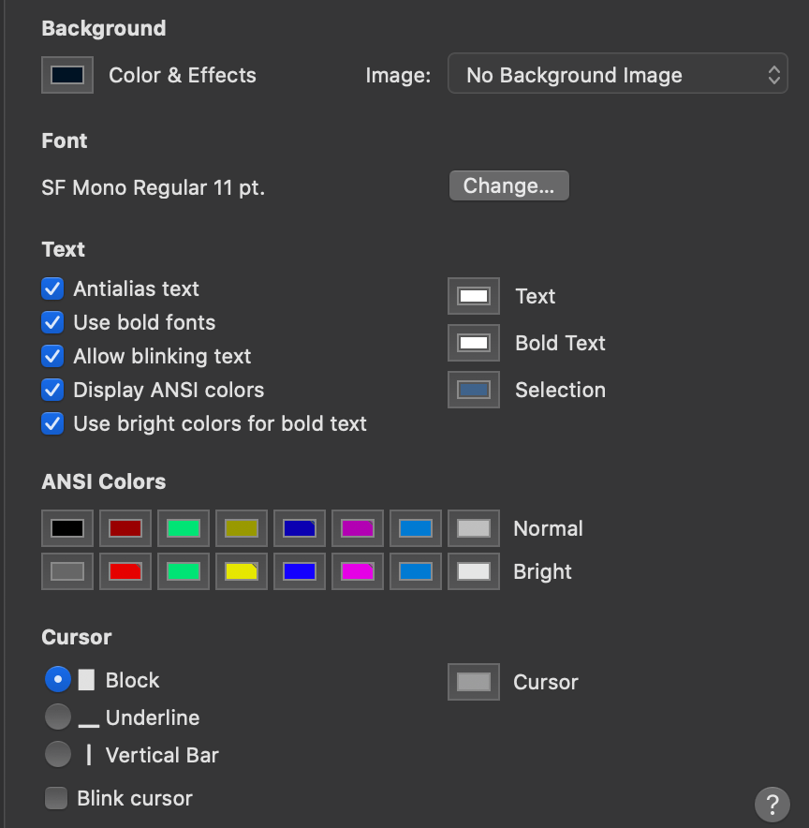
Task: Enable the Blink cursor checkbox
Action: coord(57,798)
